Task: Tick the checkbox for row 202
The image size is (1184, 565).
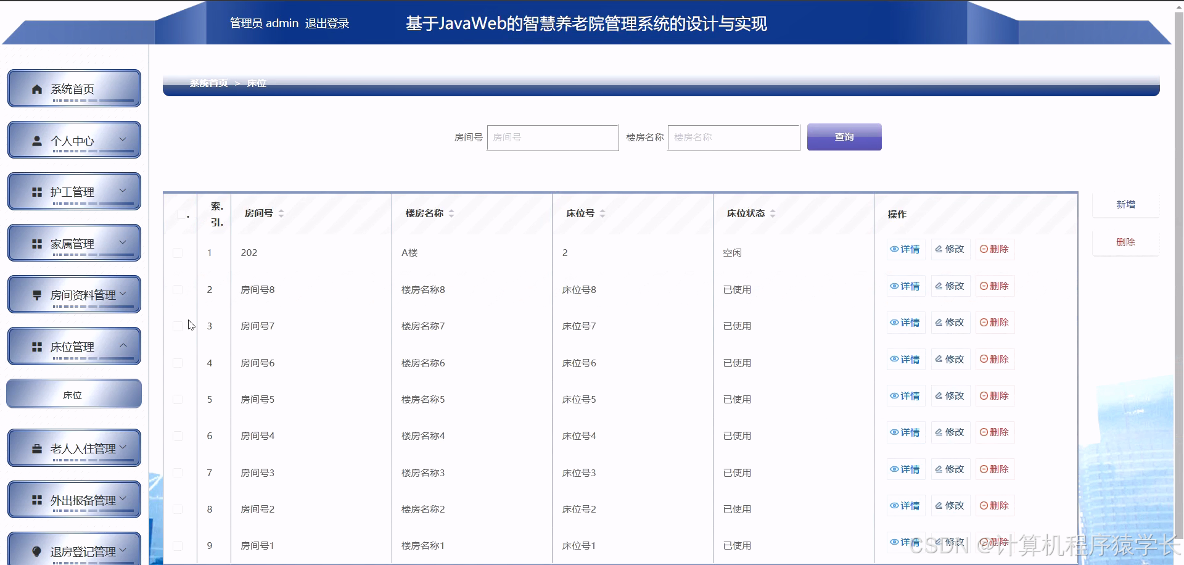Action: tap(178, 252)
